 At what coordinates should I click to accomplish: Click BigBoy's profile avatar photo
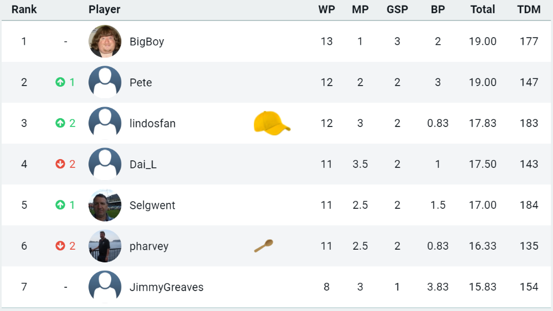[105, 41]
